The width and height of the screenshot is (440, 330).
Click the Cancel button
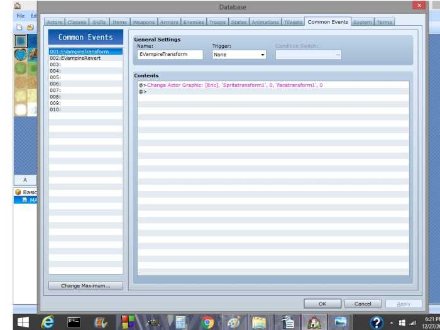click(363, 304)
